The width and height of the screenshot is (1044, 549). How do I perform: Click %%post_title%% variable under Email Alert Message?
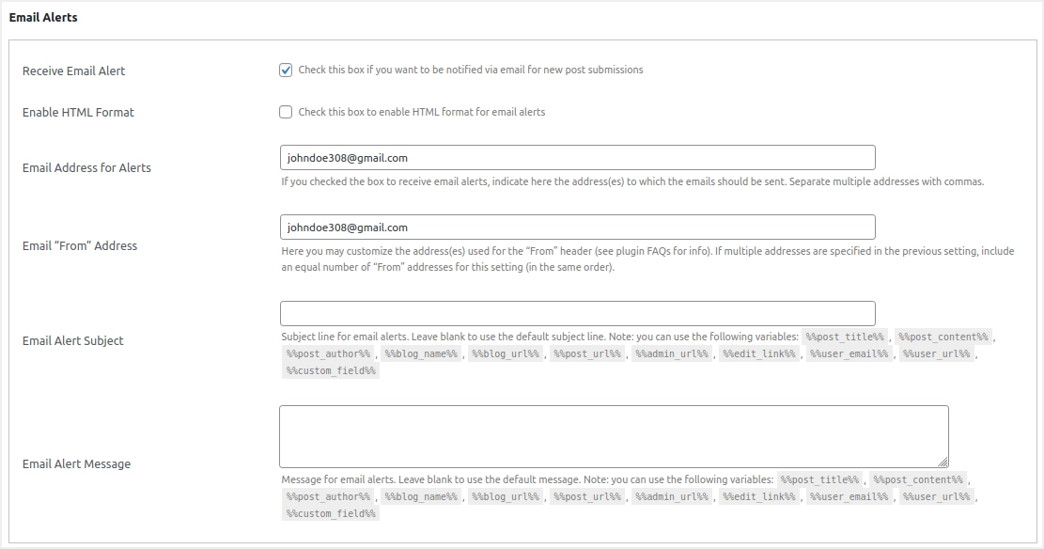click(820, 479)
